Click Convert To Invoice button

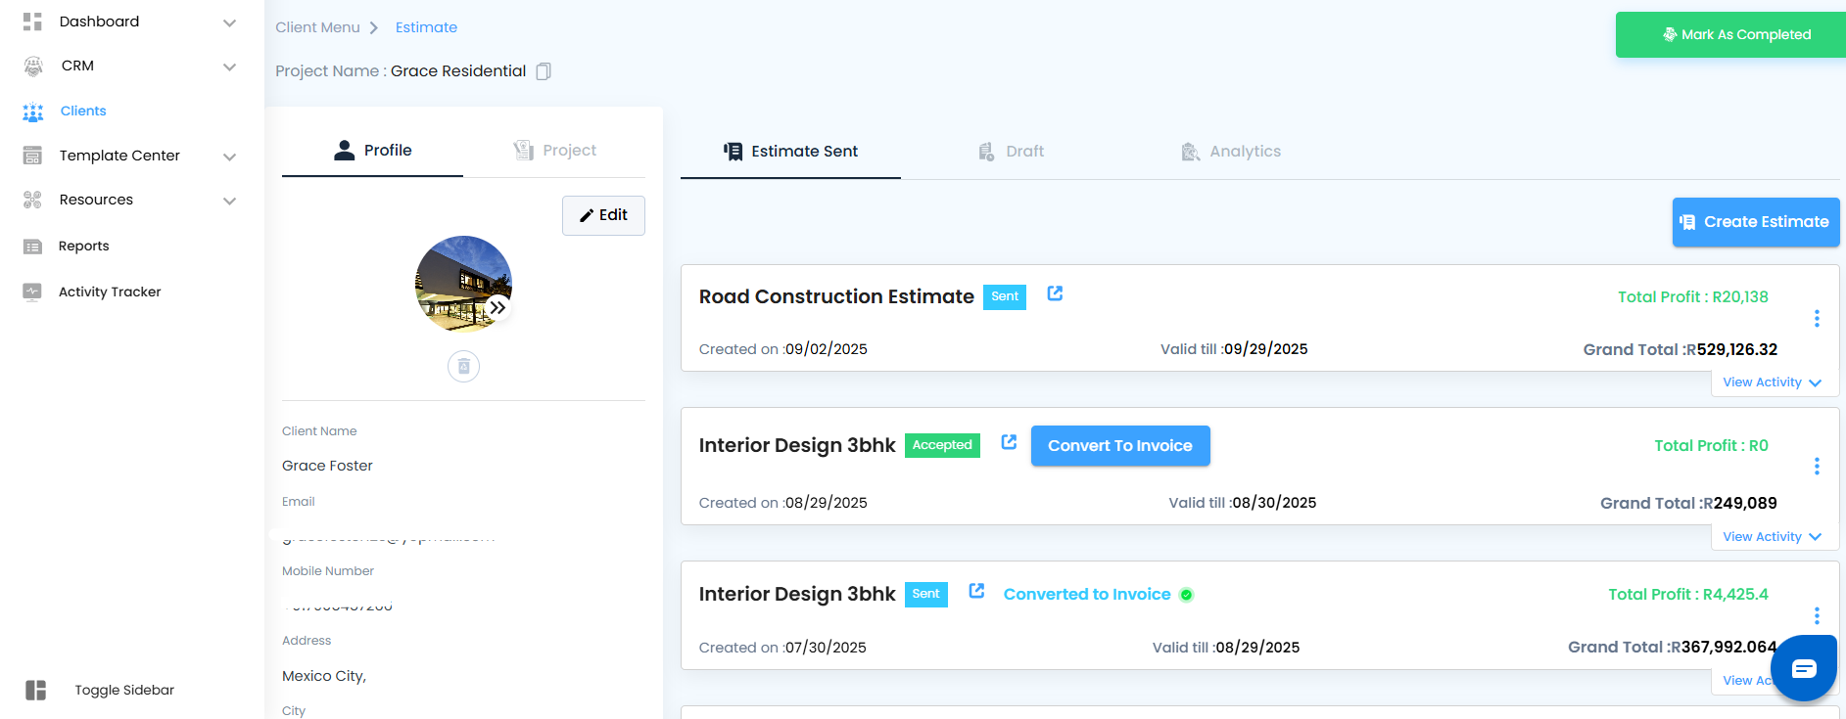coord(1119,446)
